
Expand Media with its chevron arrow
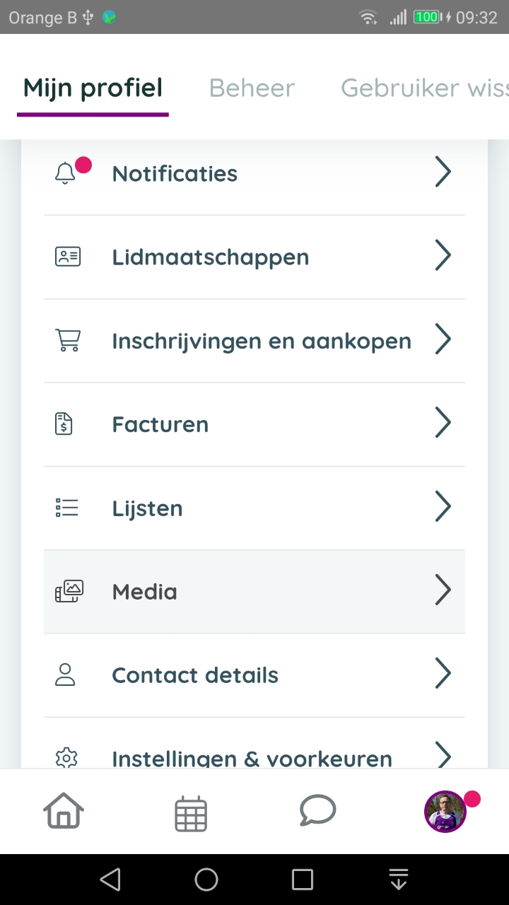(x=443, y=590)
